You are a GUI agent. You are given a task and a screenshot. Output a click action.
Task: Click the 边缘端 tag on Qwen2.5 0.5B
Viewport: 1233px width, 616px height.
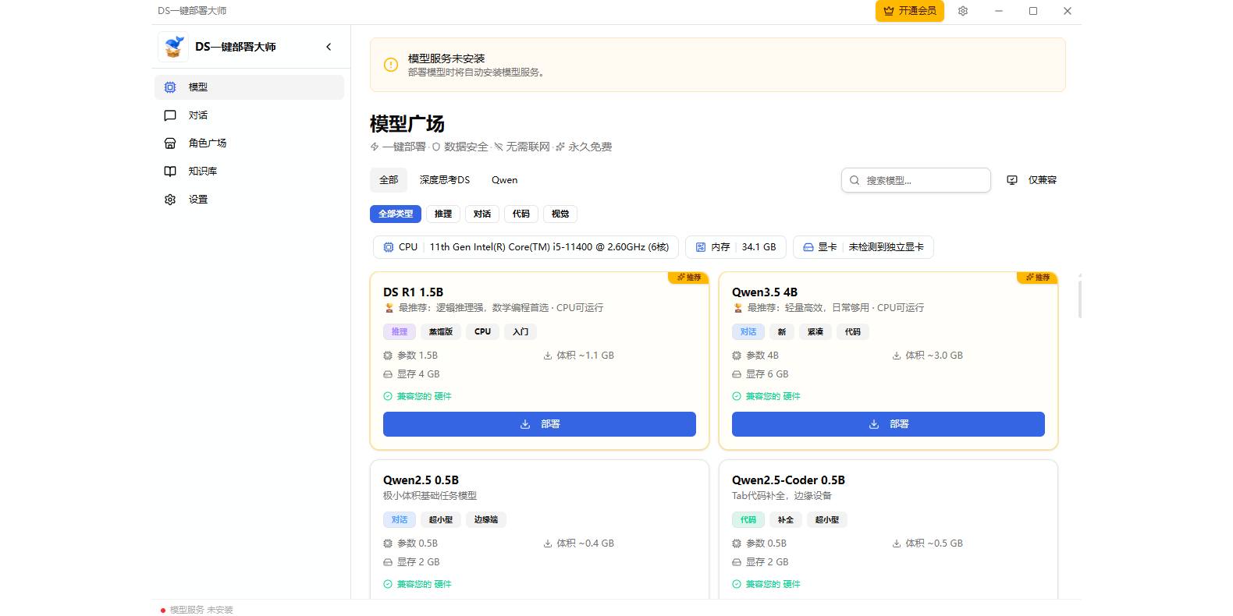pos(486,520)
